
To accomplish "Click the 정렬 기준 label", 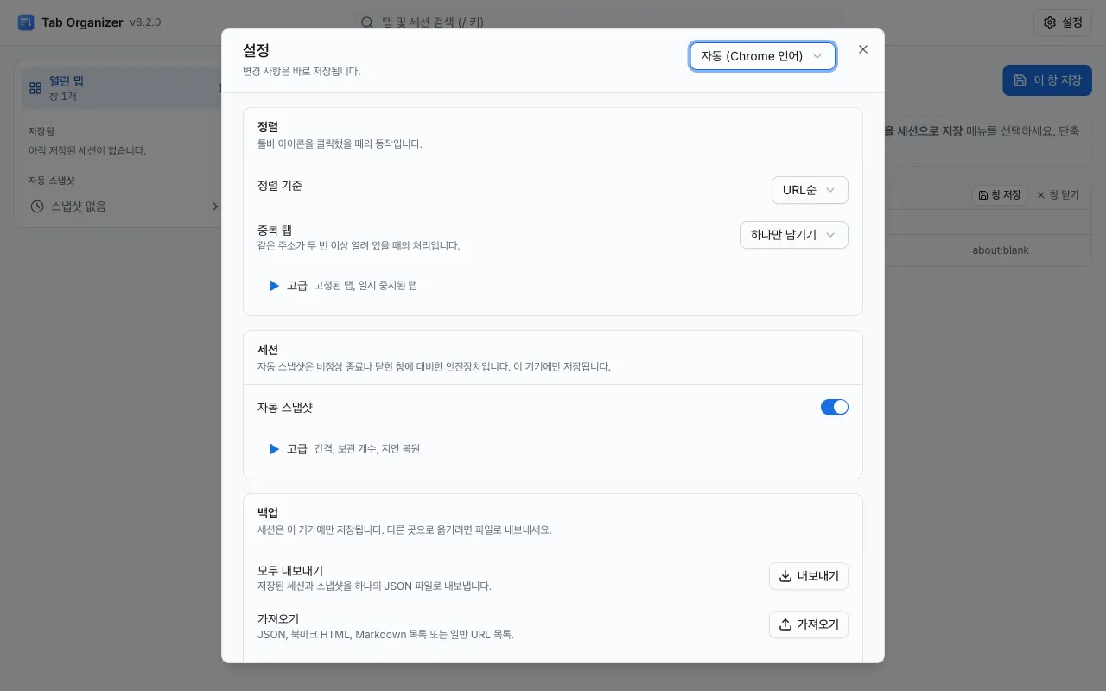I will tap(280, 186).
